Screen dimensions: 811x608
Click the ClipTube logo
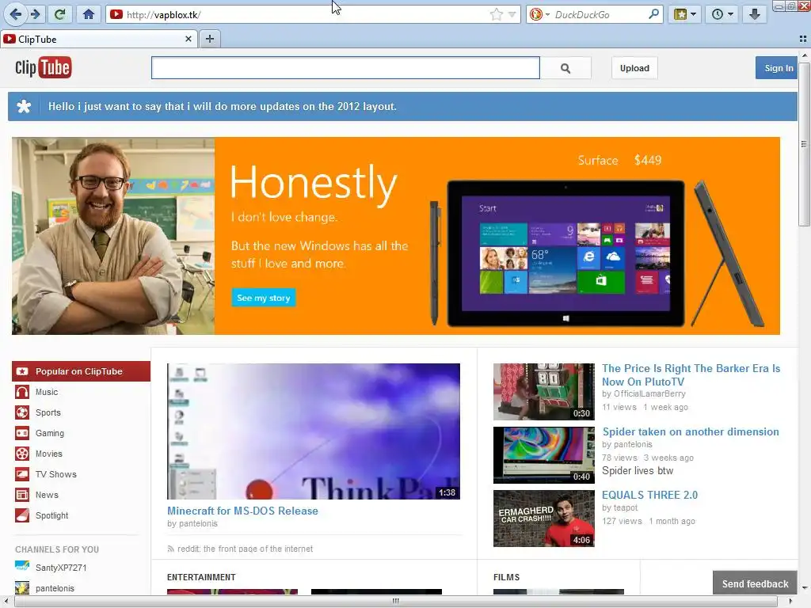[44, 67]
